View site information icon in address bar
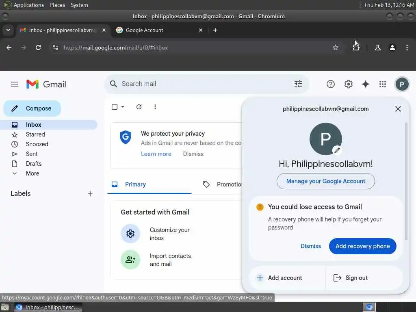This screenshot has width=416, height=312. click(55, 48)
